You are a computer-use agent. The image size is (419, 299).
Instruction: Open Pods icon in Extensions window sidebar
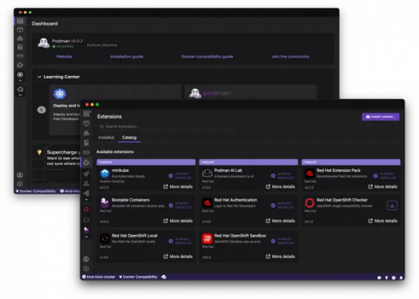pyautogui.click(x=86, y=133)
